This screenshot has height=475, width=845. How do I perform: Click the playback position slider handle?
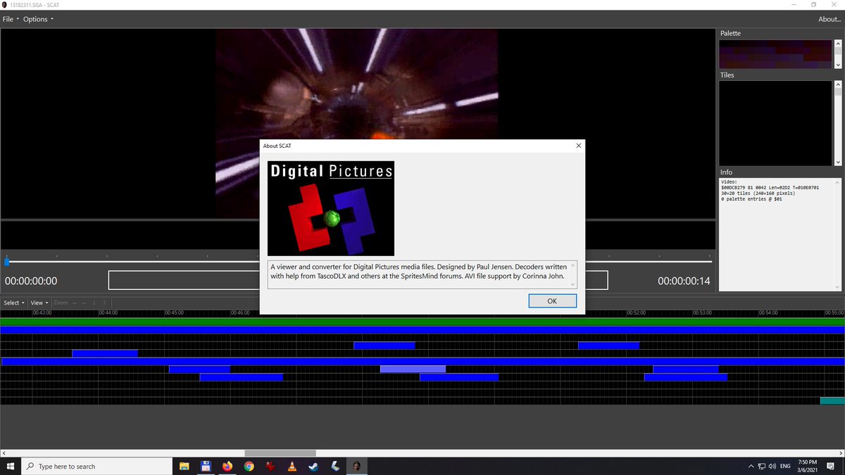click(x=7, y=262)
